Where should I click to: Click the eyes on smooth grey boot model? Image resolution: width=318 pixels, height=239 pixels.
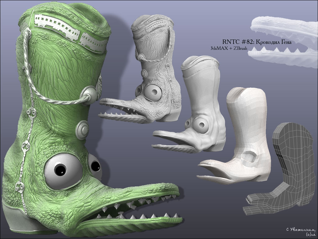pos(199,124)
